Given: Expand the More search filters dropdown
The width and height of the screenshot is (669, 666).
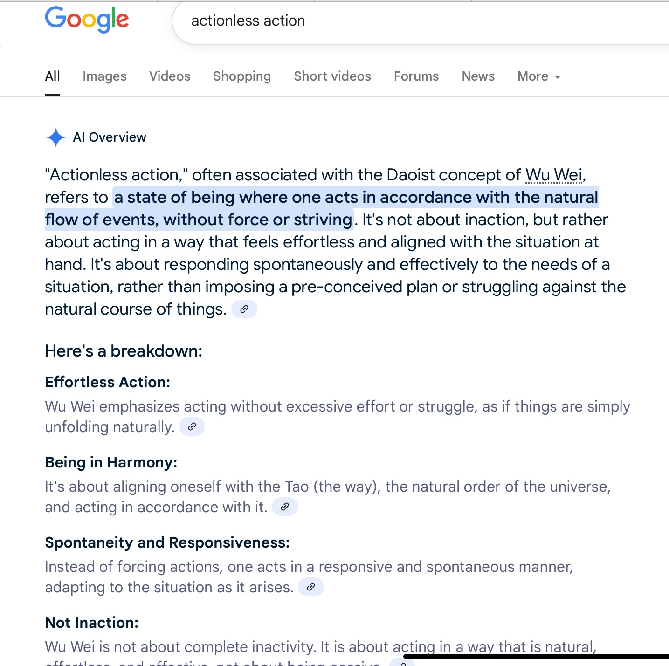Looking at the screenshot, I should click(x=539, y=76).
